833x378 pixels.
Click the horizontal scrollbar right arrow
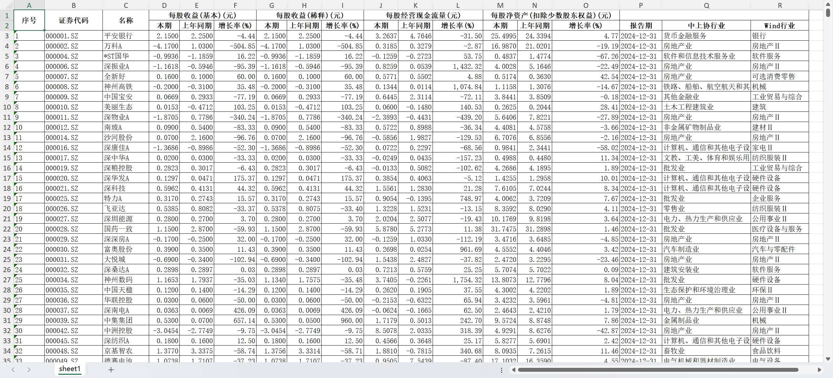tap(819, 370)
